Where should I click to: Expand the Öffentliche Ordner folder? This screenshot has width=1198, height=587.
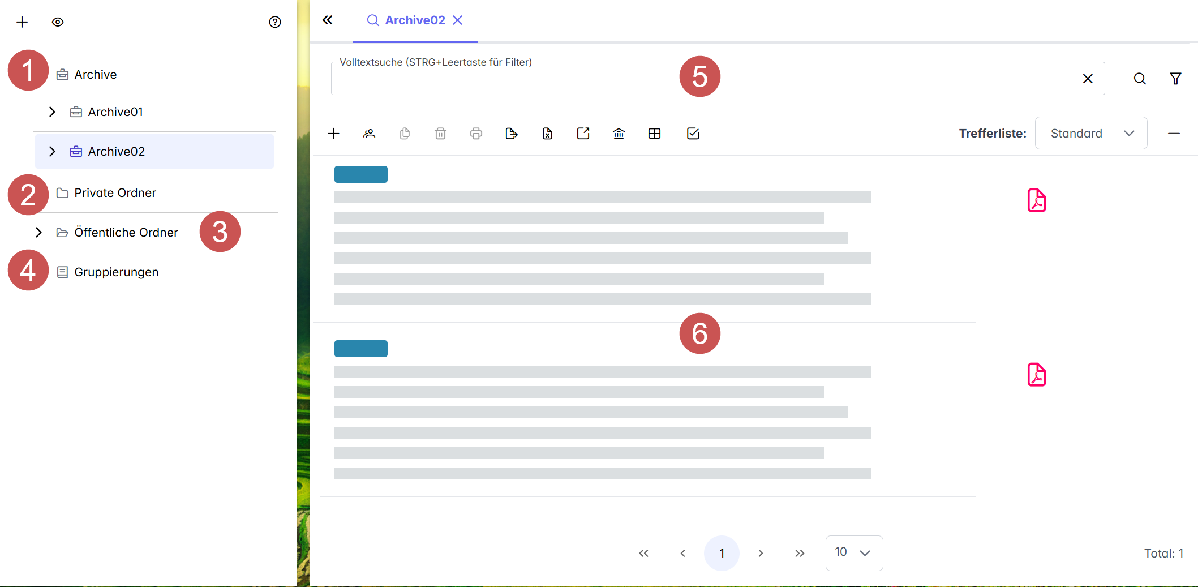click(38, 232)
